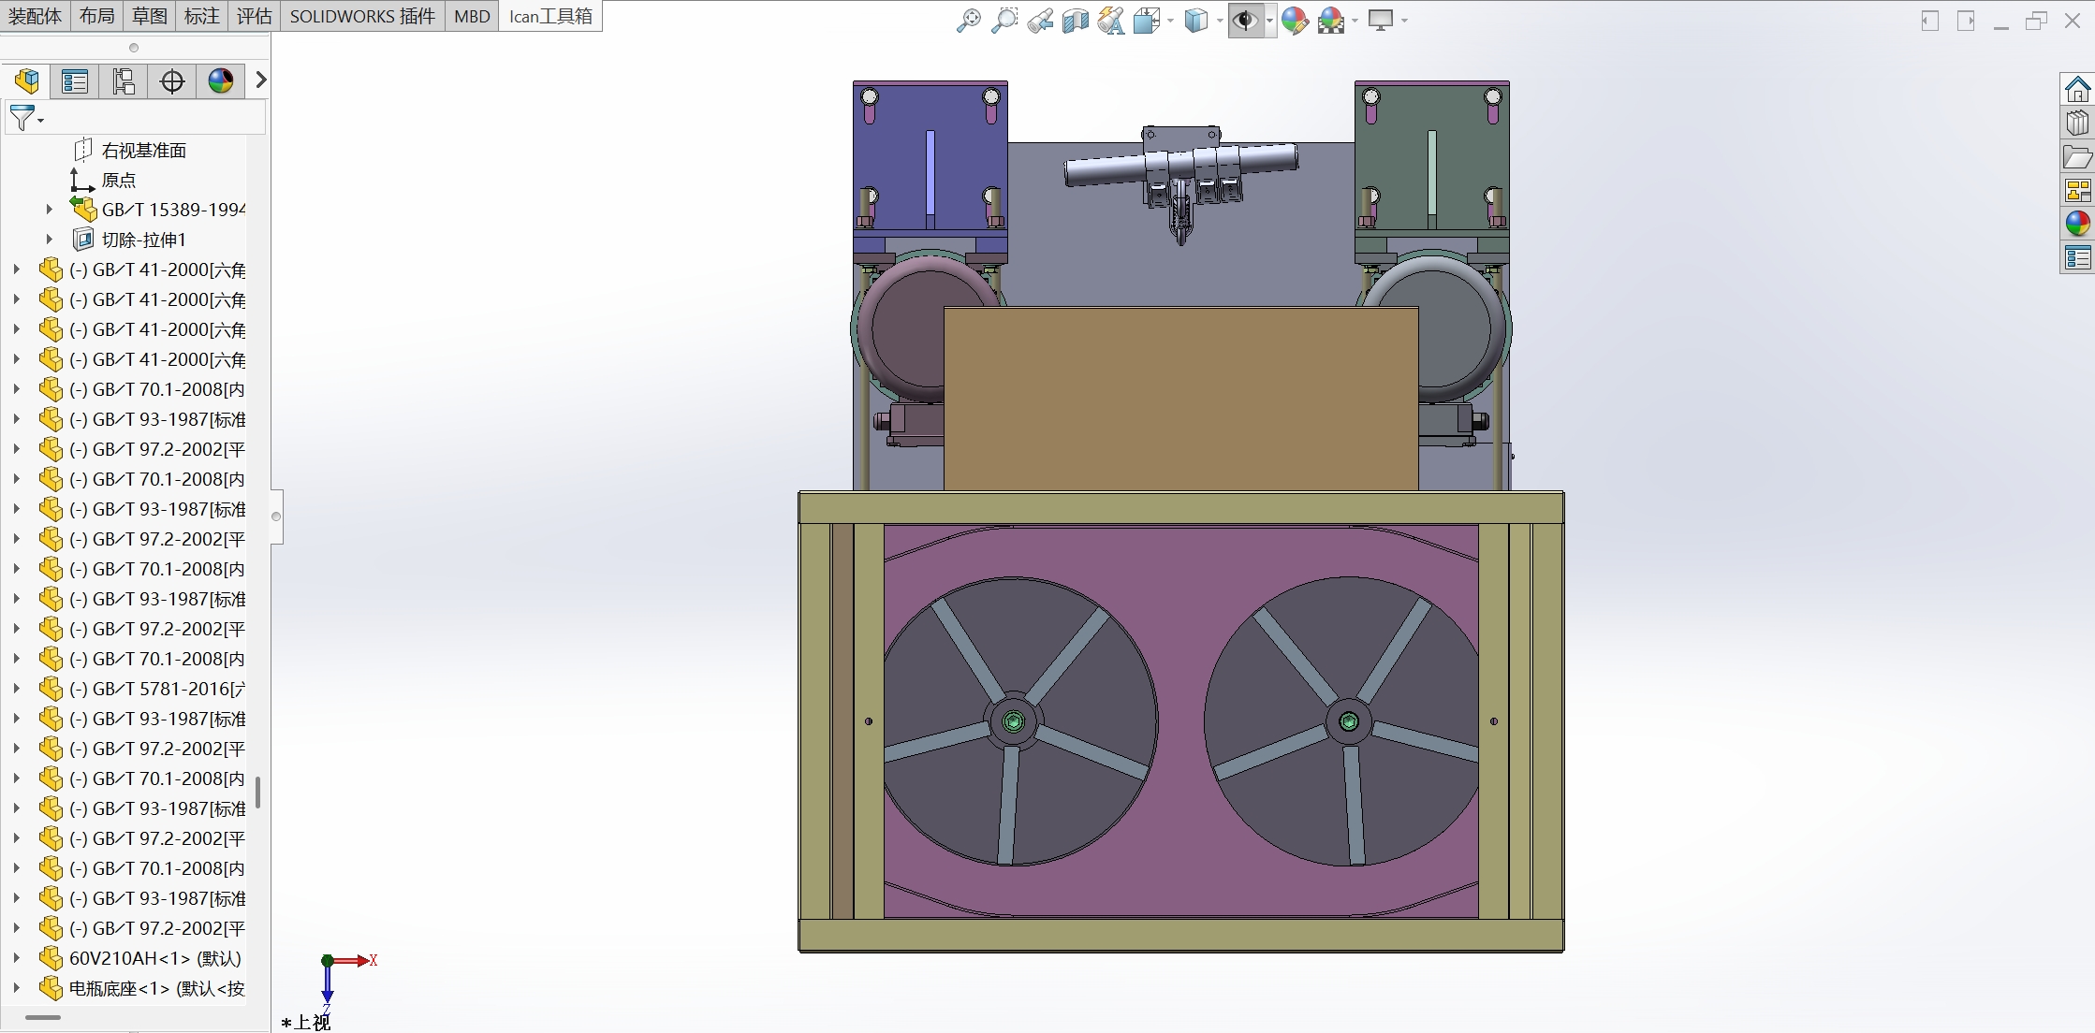This screenshot has width=2095, height=1033.
Task: Switch to the 评估 ribbon tab
Action: (x=254, y=16)
